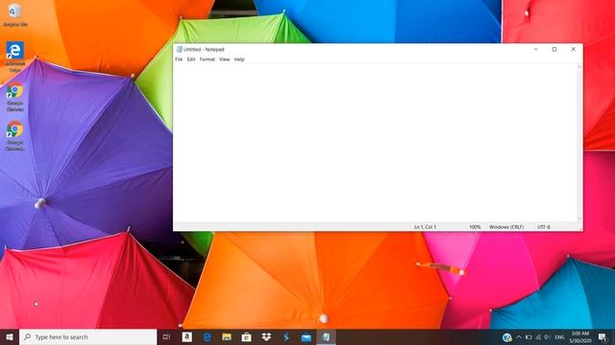Open the File menu in Notepad
Image resolution: width=615 pixels, height=345 pixels.
[x=179, y=59]
